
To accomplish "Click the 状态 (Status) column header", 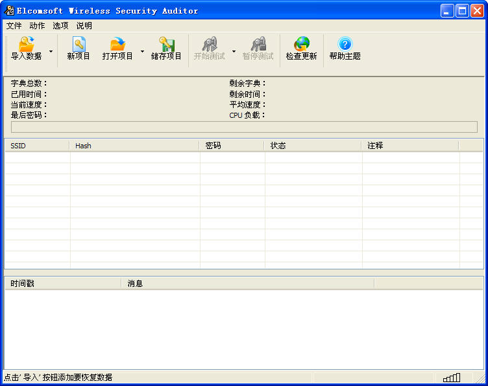I will (312, 146).
